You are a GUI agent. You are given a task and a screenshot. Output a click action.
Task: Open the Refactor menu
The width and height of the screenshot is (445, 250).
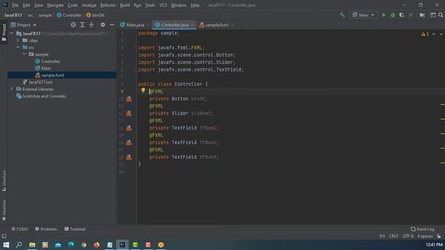[108, 5]
